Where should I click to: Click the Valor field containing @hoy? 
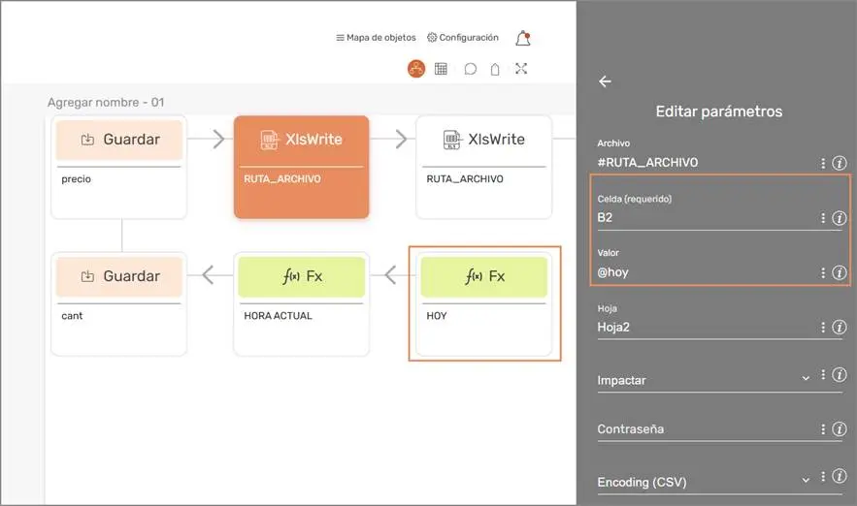click(704, 272)
